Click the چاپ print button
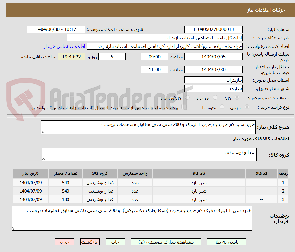295x252 pixels. point(115,242)
